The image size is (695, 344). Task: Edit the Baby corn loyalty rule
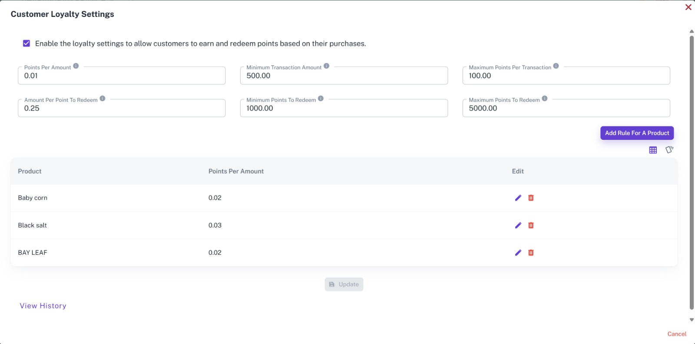click(x=518, y=198)
